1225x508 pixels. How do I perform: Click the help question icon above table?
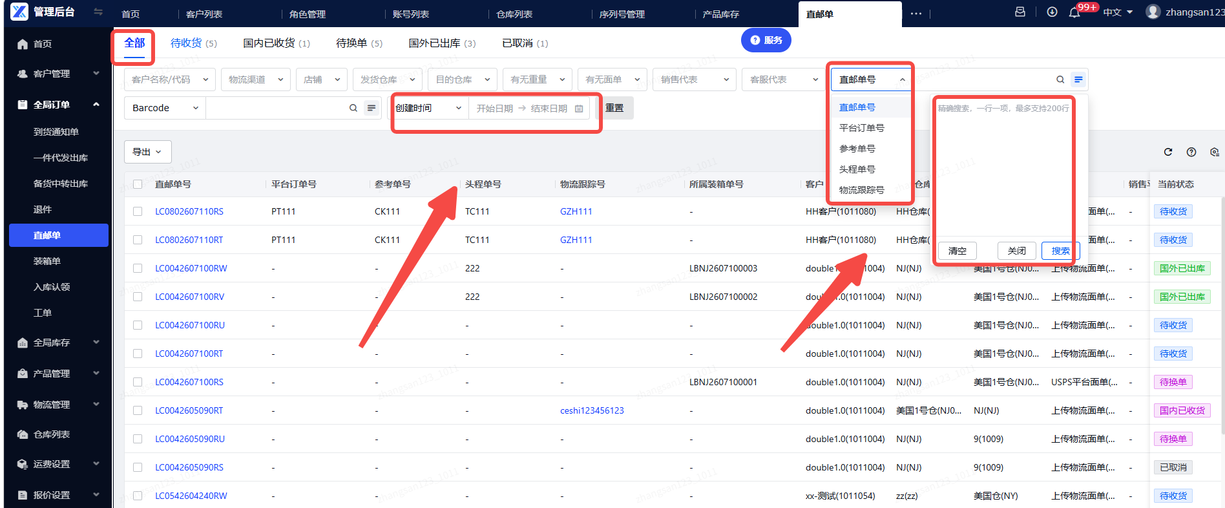point(1191,152)
